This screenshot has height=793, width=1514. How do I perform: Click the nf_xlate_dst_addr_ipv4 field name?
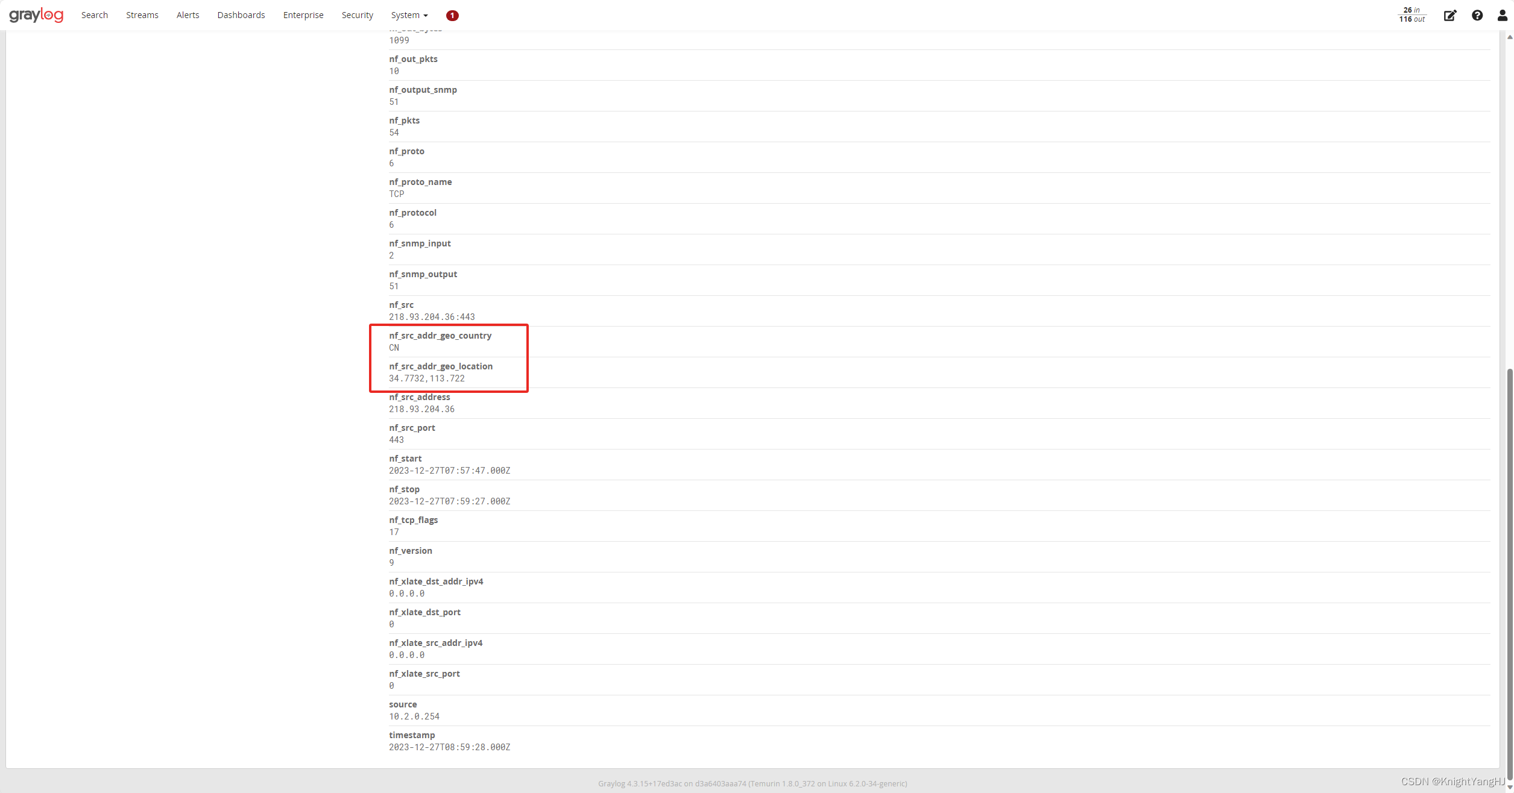pos(436,581)
